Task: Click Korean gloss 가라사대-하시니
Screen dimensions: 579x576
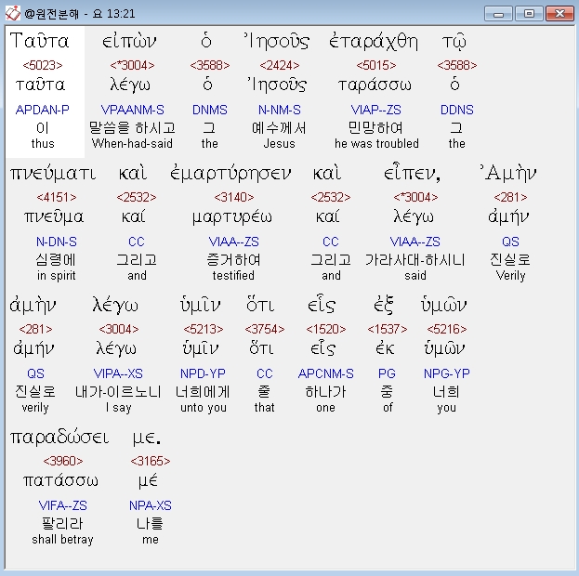Action: pyautogui.click(x=415, y=260)
